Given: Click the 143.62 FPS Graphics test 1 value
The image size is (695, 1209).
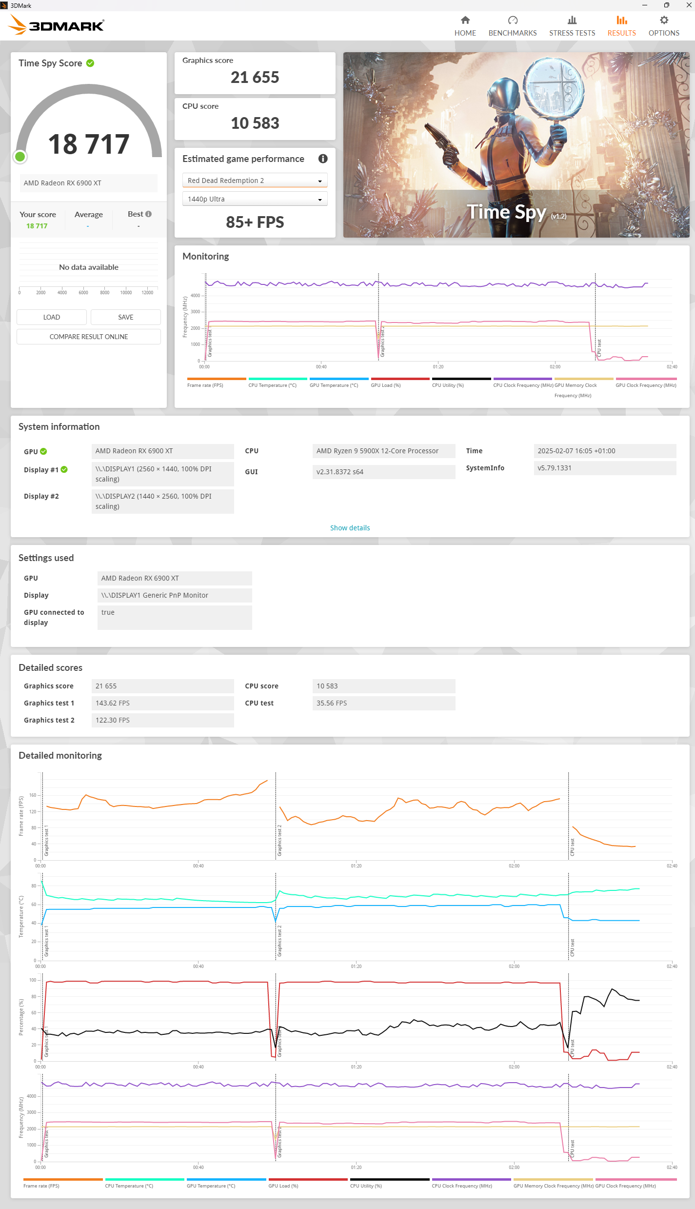Looking at the screenshot, I should [163, 703].
